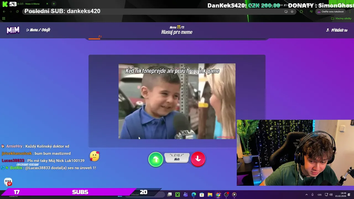Open browser extensions puzzle icon
Viewport: 354px width, 199px height.
(301, 12)
